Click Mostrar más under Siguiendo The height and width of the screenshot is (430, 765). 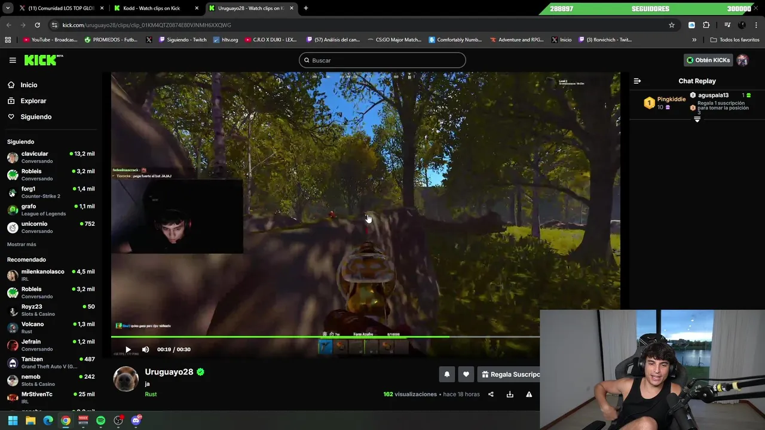[22, 244]
